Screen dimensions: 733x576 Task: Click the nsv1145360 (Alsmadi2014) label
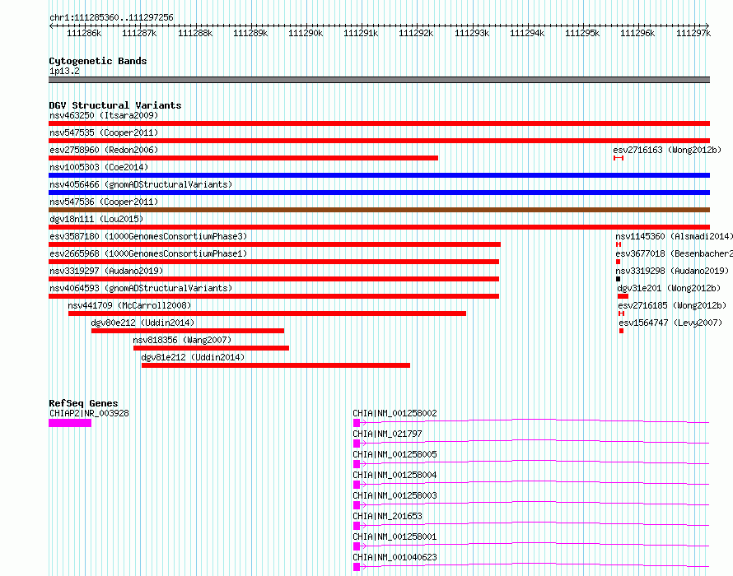pos(674,236)
